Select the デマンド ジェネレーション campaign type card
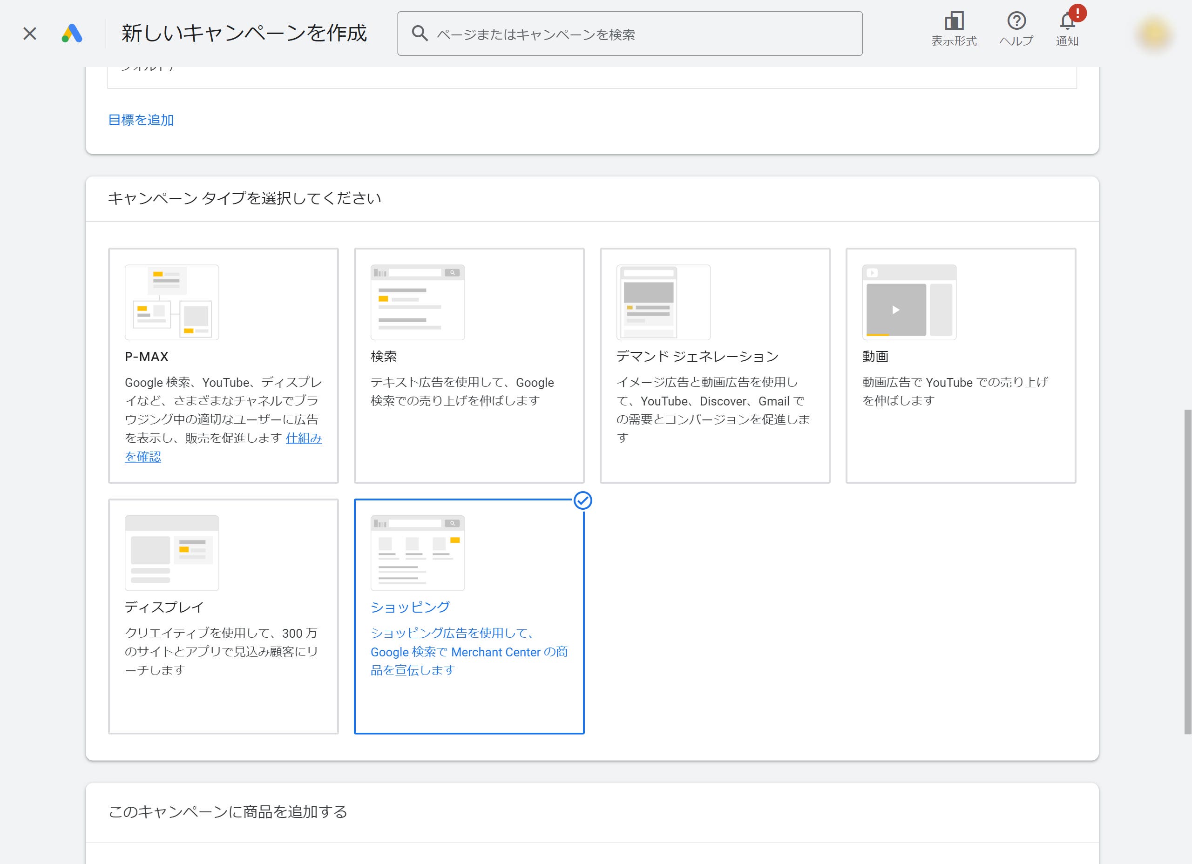 click(715, 365)
